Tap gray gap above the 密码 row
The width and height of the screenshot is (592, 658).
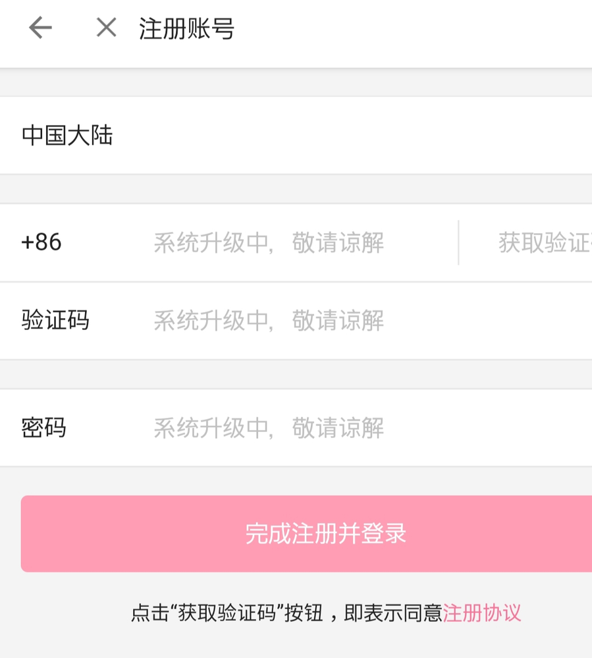click(x=296, y=374)
